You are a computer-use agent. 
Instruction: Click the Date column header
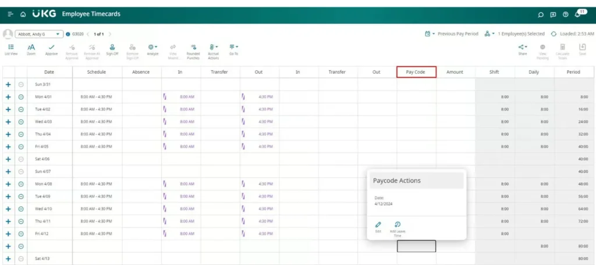click(49, 72)
